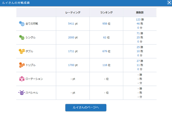Click the 1700 pt rating value
Viewport: 172px width, 115px height.
click(73, 65)
